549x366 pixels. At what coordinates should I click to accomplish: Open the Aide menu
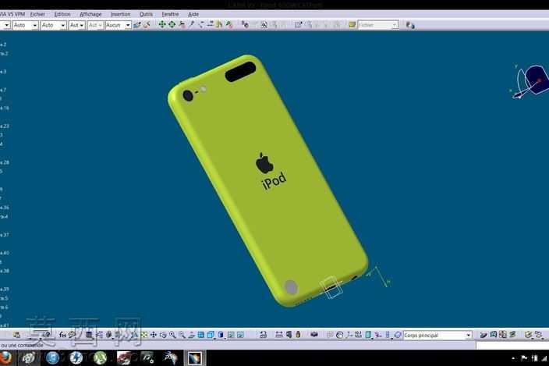tap(193, 14)
